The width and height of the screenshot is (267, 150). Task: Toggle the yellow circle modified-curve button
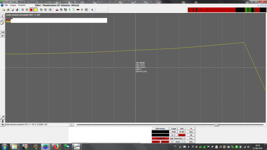[36, 10]
